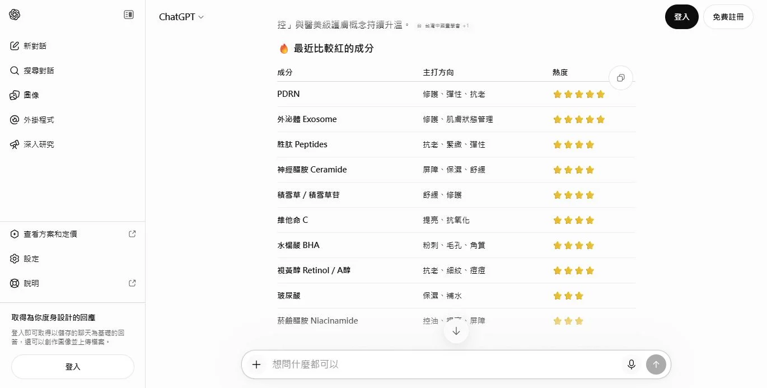
Task: Click the ChatGPT logo icon
Action: (15, 15)
